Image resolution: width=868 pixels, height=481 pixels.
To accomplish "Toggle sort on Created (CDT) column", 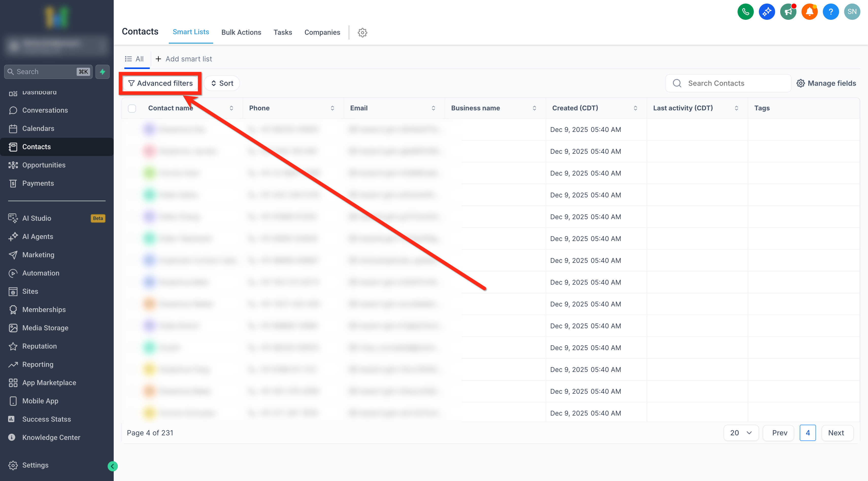I will [636, 108].
